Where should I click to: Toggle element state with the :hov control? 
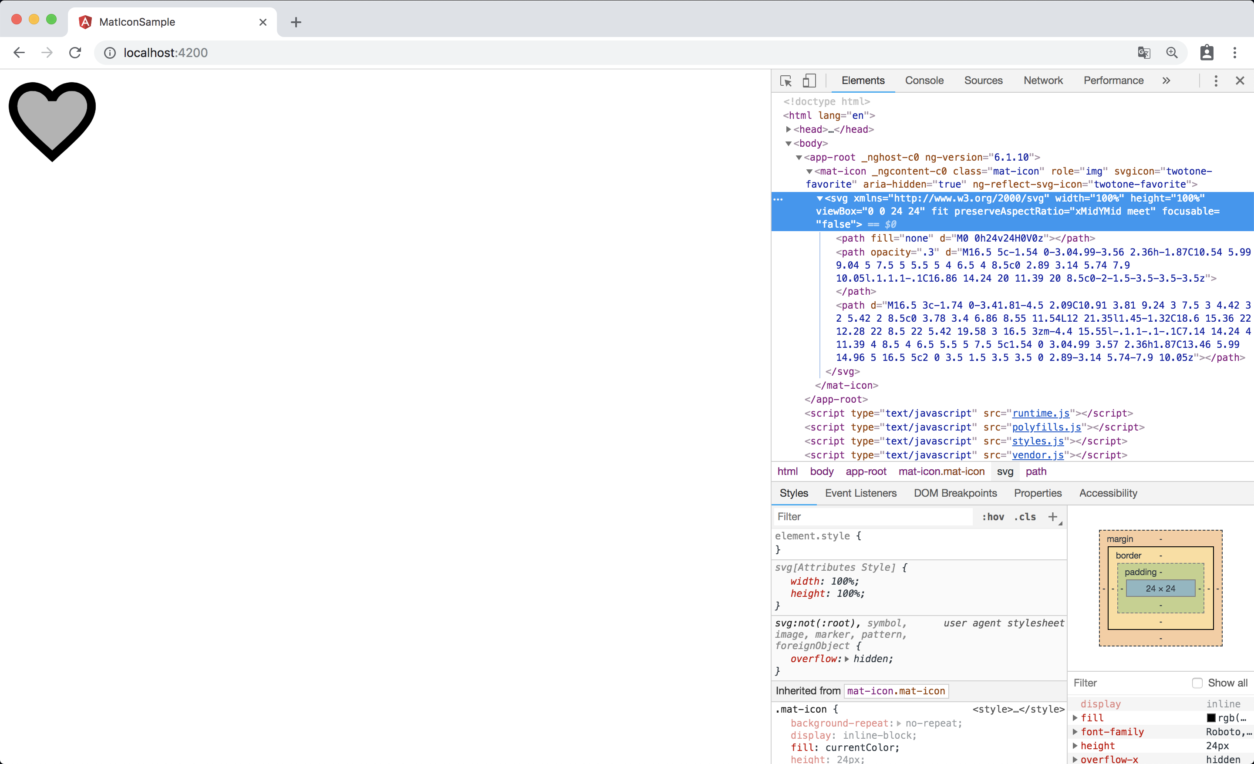[x=993, y=516]
